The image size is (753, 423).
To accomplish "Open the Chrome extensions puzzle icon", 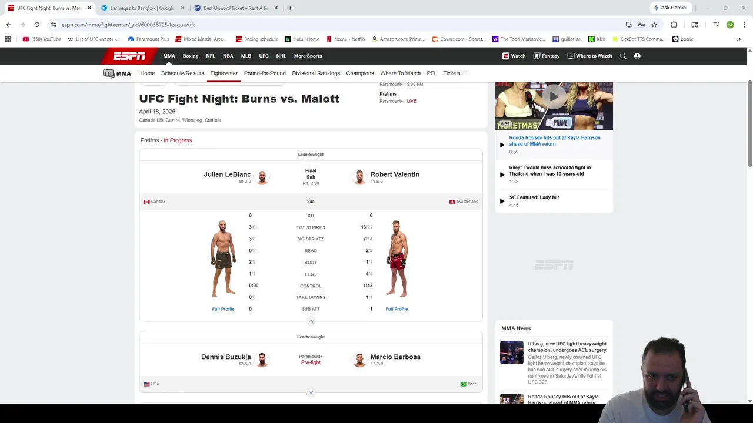I will coord(674,25).
